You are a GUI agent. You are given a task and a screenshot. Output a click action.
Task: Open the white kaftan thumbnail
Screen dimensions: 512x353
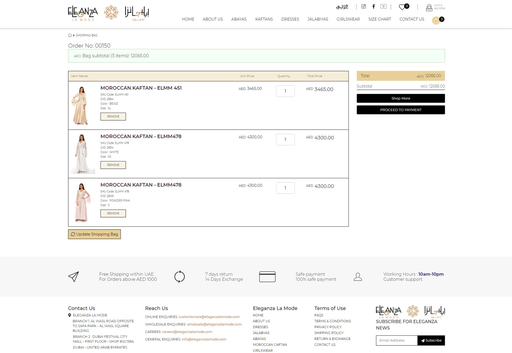(x=83, y=154)
